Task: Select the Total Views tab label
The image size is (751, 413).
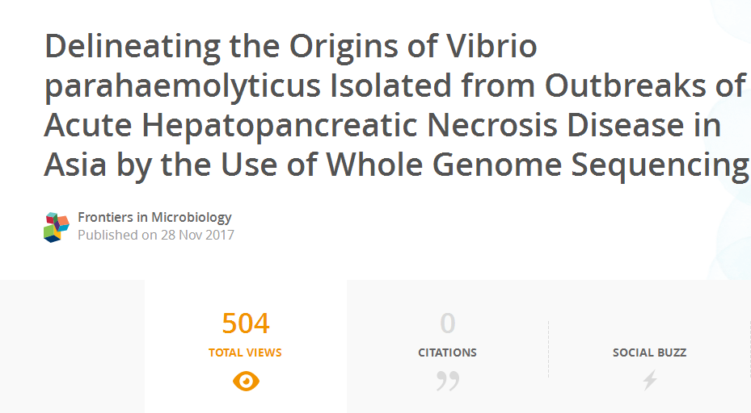Action: tap(245, 353)
